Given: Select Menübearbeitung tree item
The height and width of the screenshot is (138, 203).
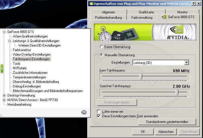Looking at the screenshot, I should (19, 104).
